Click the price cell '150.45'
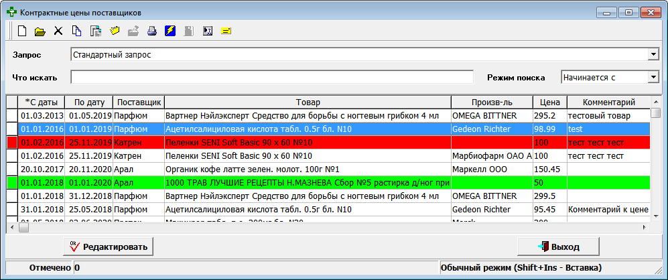The image size is (668, 280). point(549,169)
